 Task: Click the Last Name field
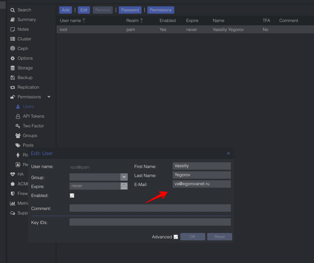click(x=202, y=175)
